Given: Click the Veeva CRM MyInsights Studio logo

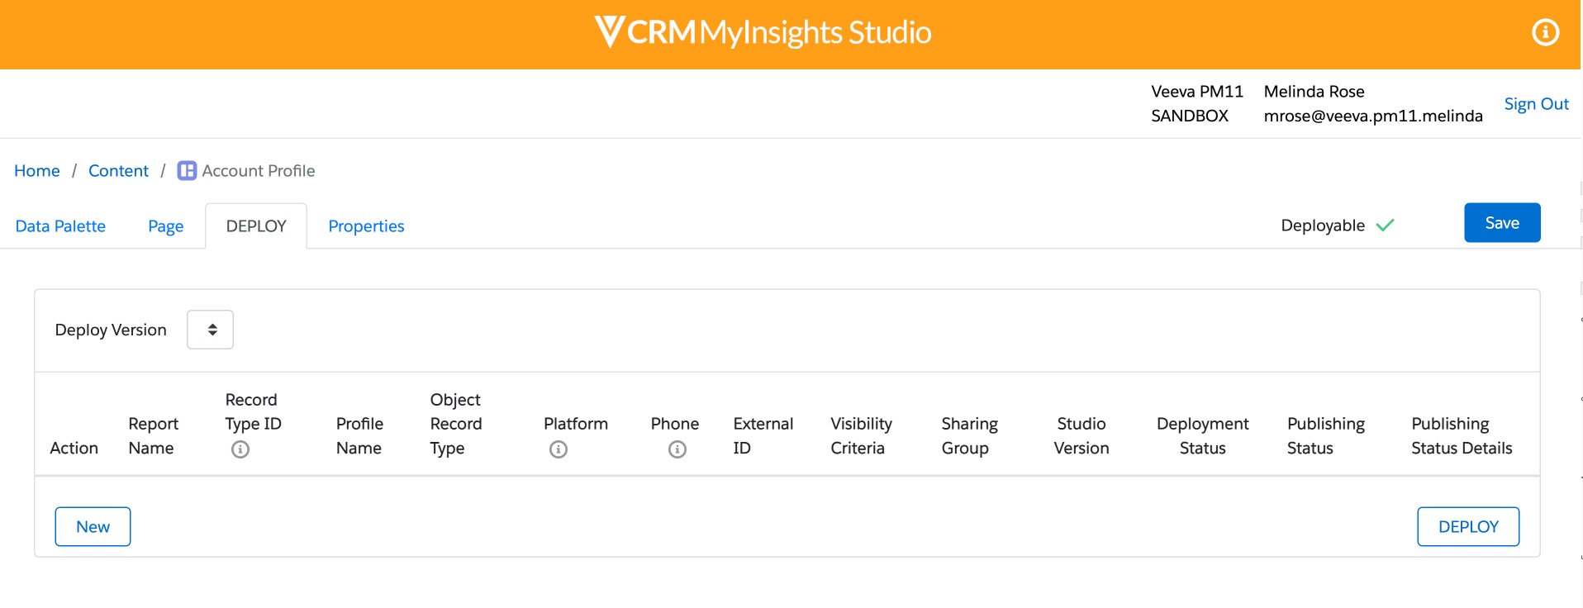Looking at the screenshot, I should pos(763,32).
